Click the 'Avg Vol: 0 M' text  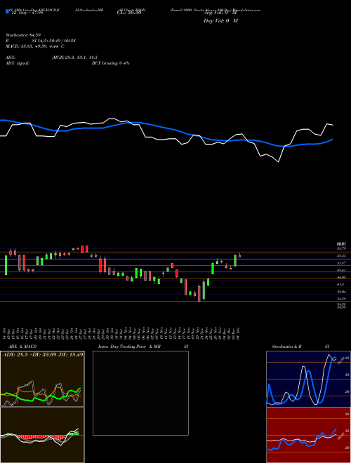(x=220, y=13)
